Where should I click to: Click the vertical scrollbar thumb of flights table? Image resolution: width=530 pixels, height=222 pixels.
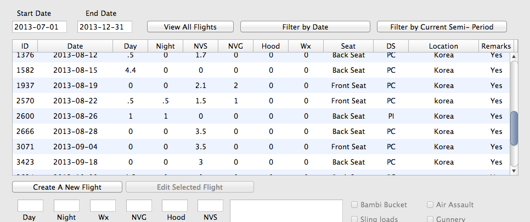514,128
